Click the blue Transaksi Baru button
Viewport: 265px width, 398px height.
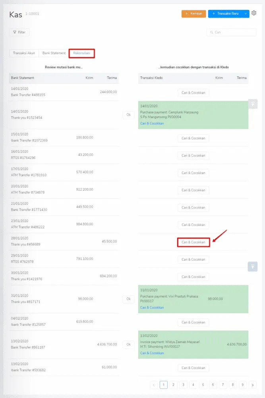(x=225, y=14)
